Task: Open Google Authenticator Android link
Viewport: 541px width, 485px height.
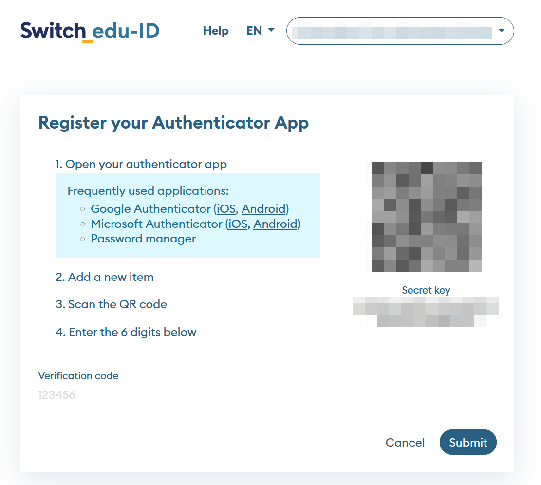Action: [263, 209]
